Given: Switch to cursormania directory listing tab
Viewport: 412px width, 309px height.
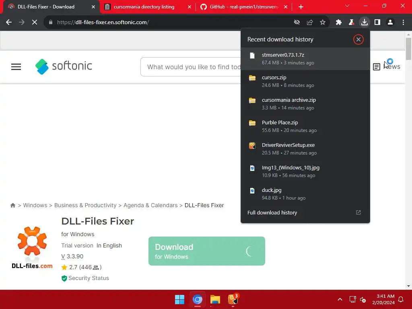Looking at the screenshot, I should [x=144, y=7].
